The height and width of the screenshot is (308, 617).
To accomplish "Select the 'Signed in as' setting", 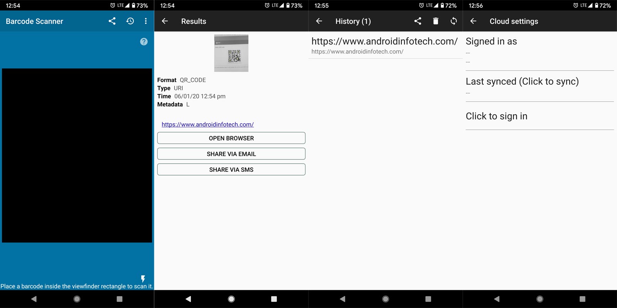I will tap(540, 51).
